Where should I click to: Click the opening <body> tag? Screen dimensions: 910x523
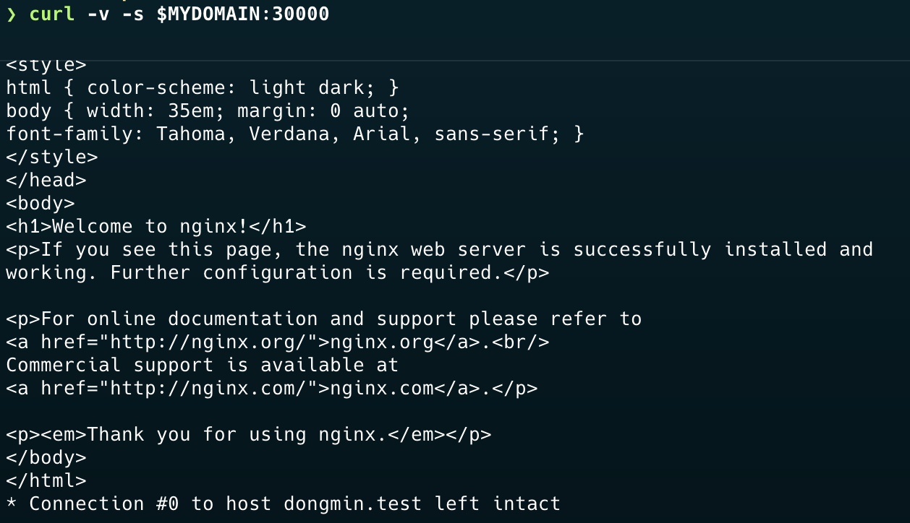click(41, 203)
